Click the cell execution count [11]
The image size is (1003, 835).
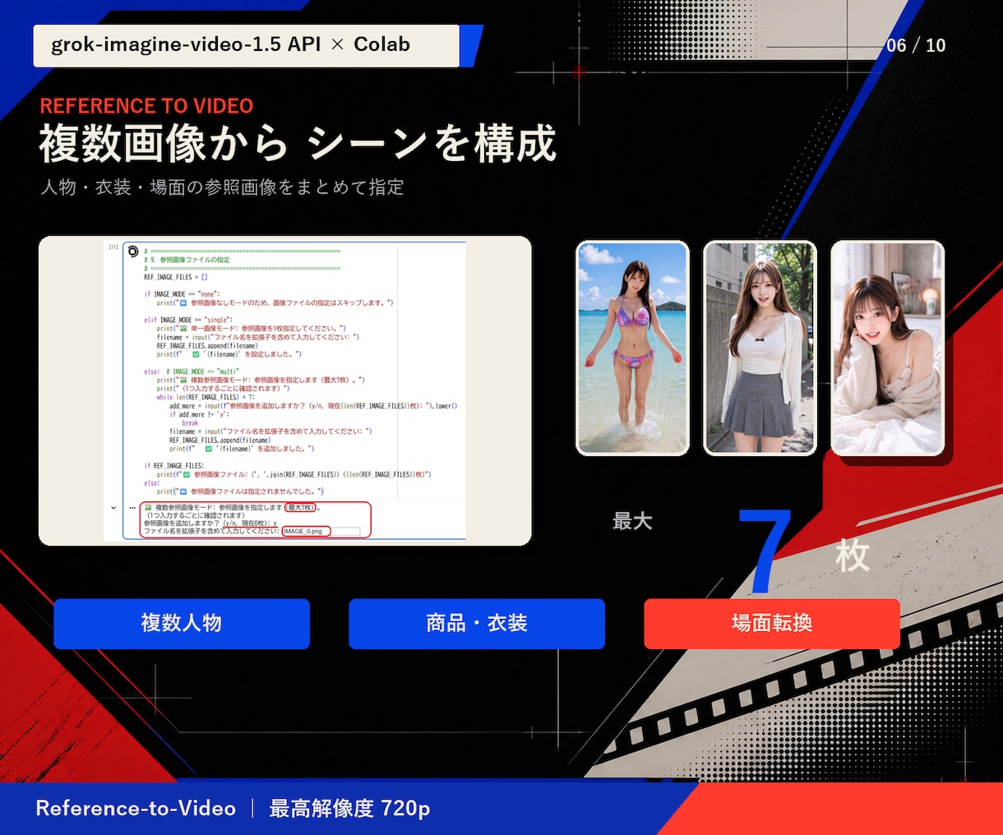tap(113, 247)
